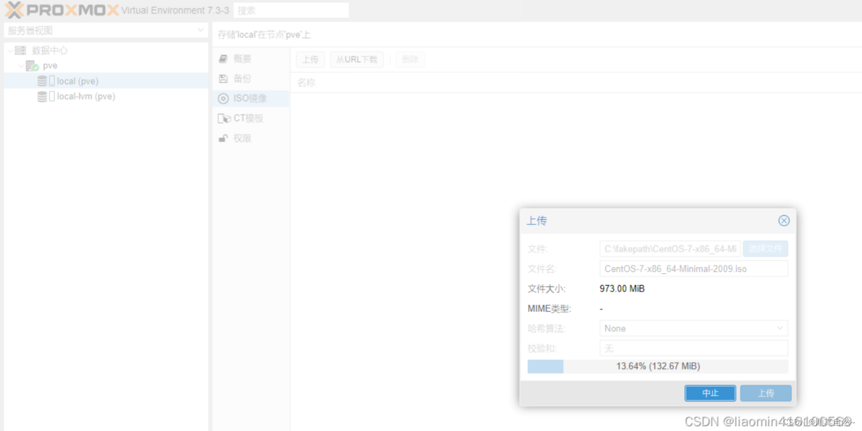This screenshot has width=862, height=431.
Task: Click the 概要 book icon
Action: (223, 58)
